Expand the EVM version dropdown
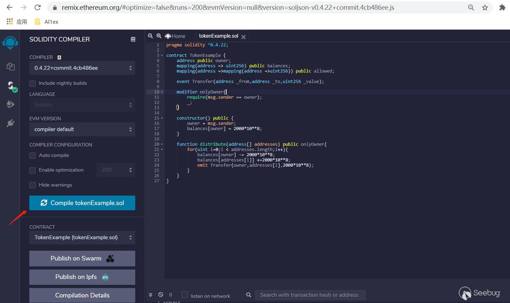Screen dimensions: 510x303 (x=82, y=129)
